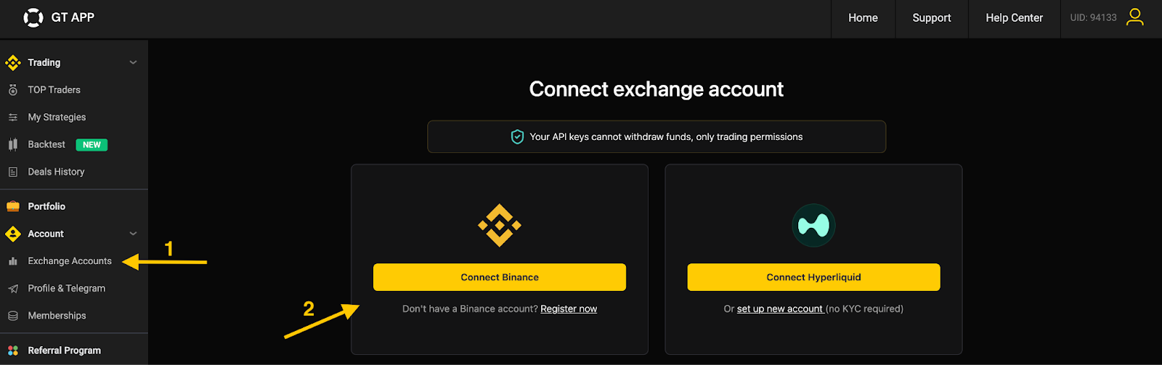This screenshot has width=1162, height=365.
Task: Open the Home menu item
Action: tap(863, 18)
